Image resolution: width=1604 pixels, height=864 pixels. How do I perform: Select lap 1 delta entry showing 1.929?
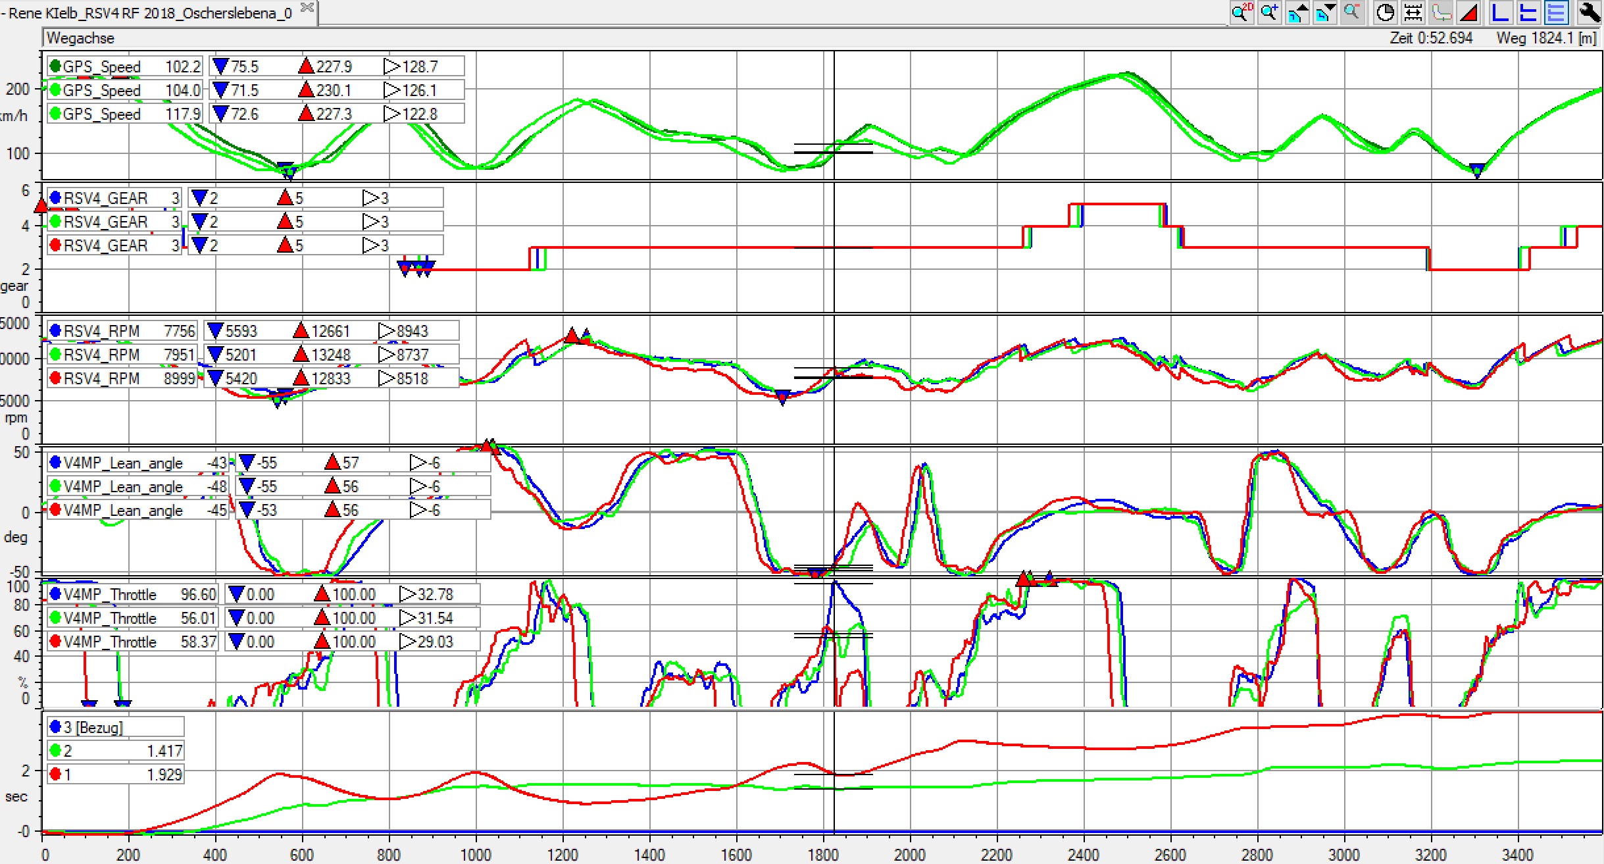[115, 775]
